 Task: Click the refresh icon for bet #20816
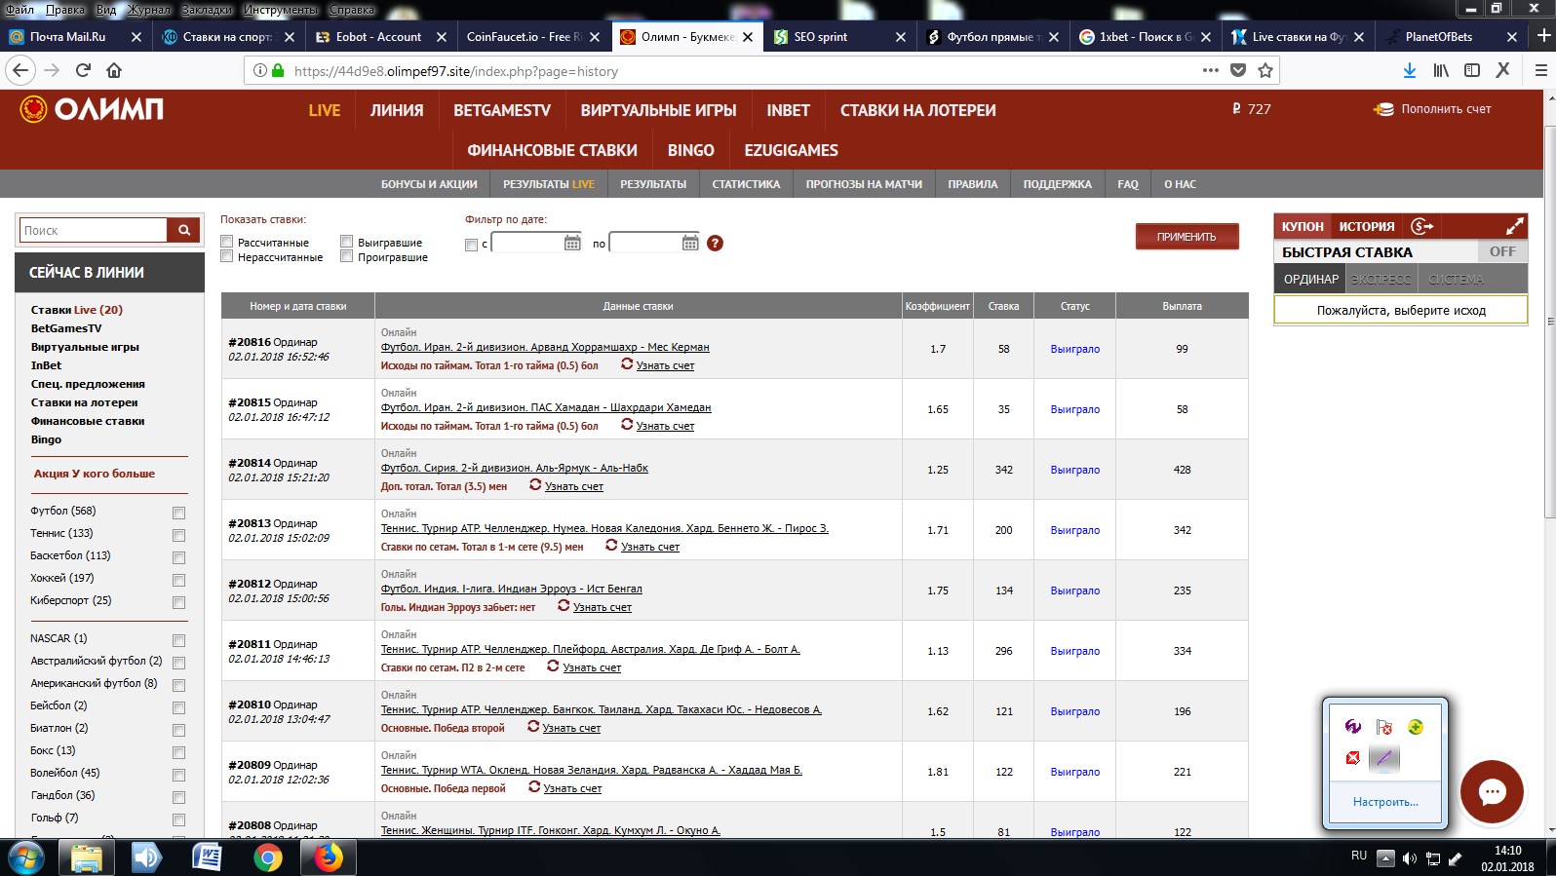coord(627,363)
